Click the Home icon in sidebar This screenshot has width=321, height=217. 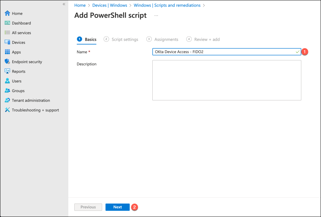coord(8,13)
